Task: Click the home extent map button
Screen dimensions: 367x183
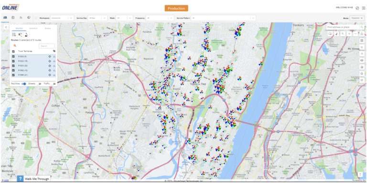Action: click(x=362, y=34)
